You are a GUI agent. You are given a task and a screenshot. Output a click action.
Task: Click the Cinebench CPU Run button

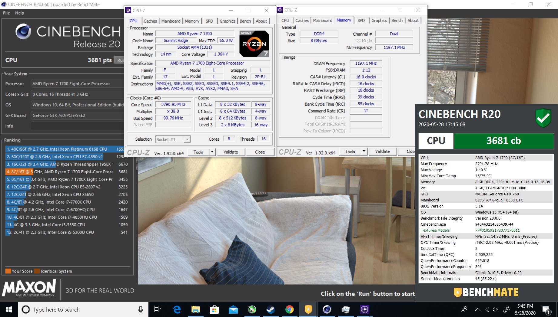119,60
